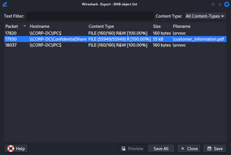Sort by the Size column header
The width and height of the screenshot is (231, 155).
pyautogui.click(x=162, y=26)
